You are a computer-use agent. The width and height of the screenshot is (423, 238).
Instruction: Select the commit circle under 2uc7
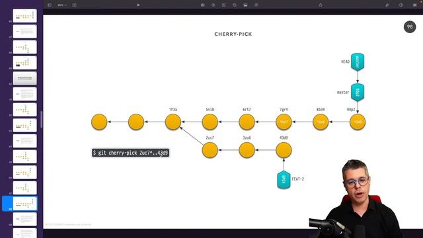[x=210, y=150]
